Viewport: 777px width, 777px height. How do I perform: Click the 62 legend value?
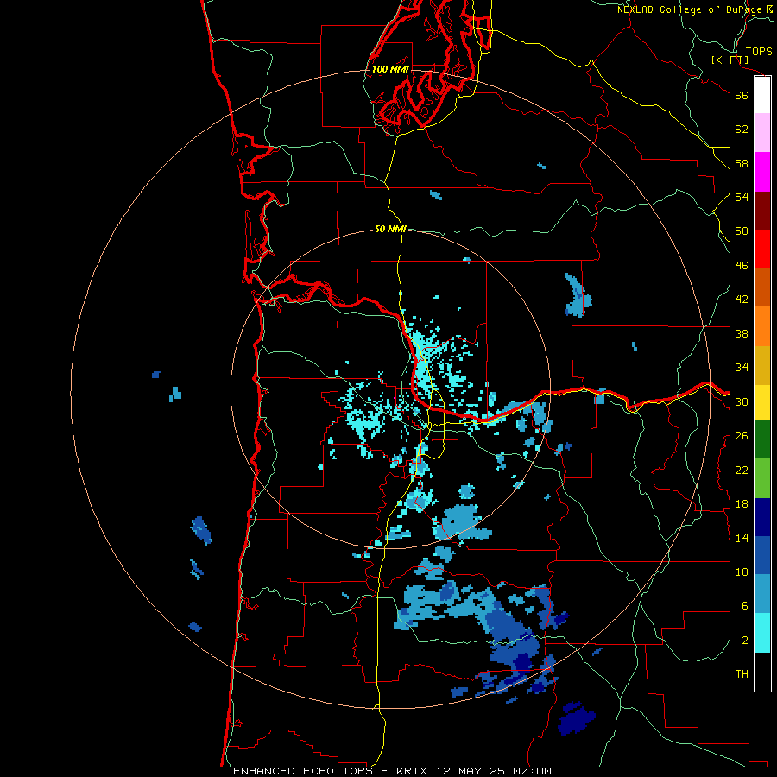[742, 129]
